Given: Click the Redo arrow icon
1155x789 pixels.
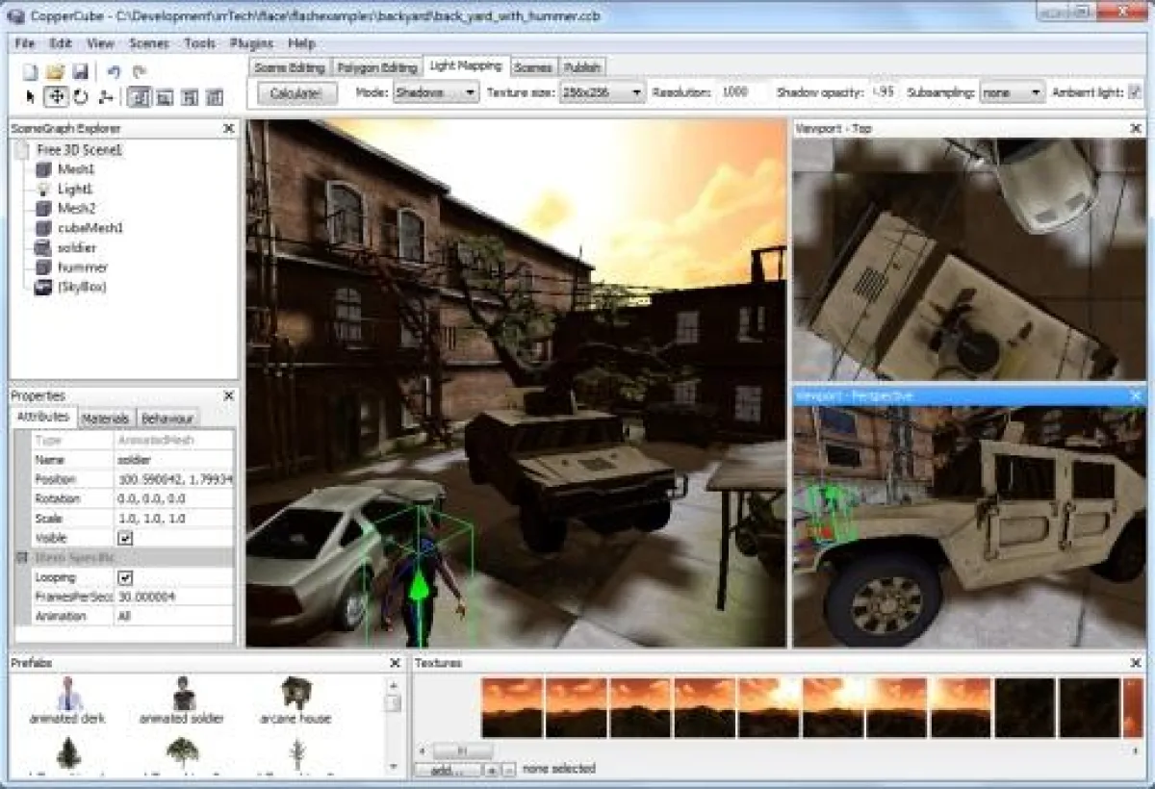Looking at the screenshot, I should 139,70.
